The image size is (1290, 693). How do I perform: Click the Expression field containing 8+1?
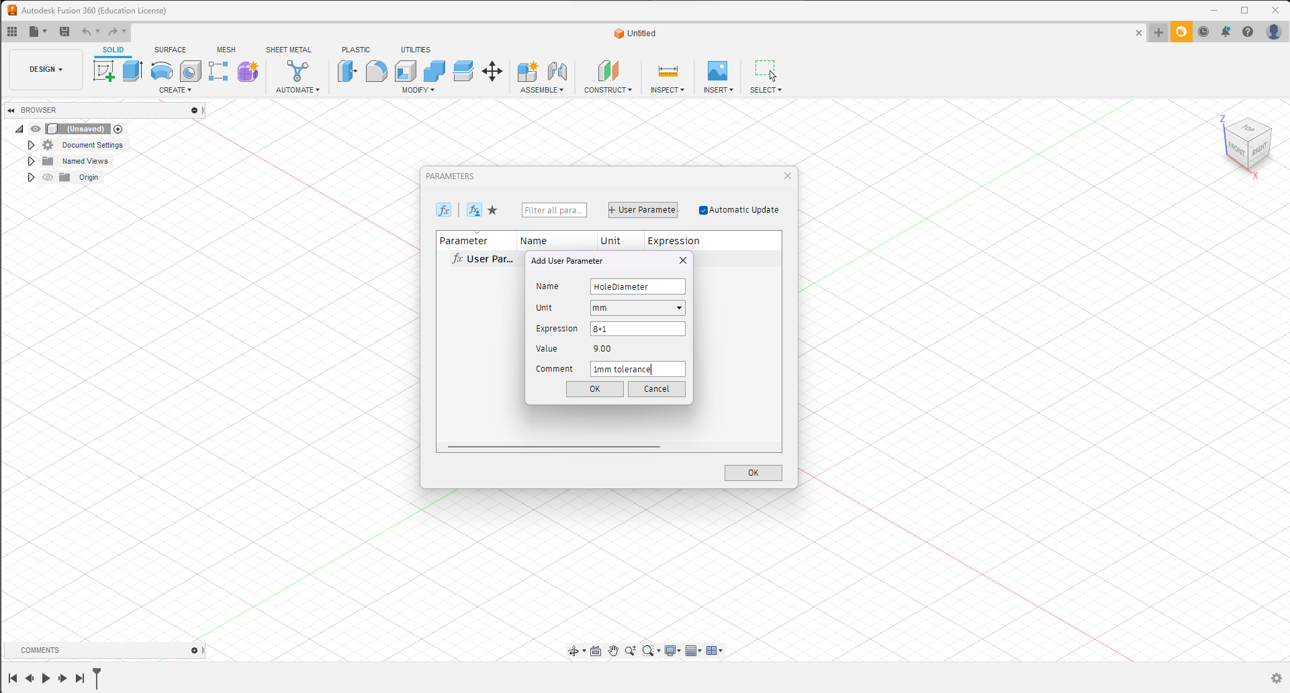coord(637,329)
